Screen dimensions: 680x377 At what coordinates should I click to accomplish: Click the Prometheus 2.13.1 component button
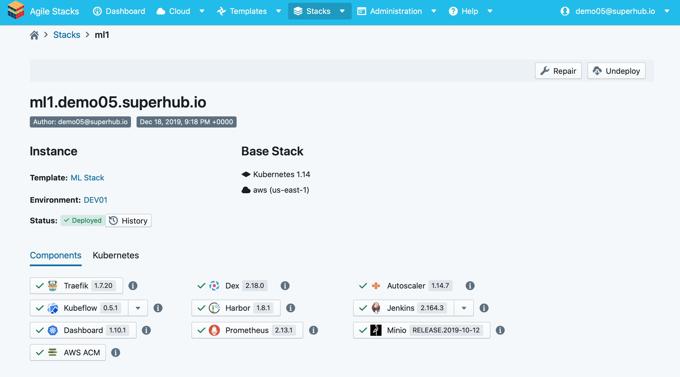pyautogui.click(x=247, y=330)
